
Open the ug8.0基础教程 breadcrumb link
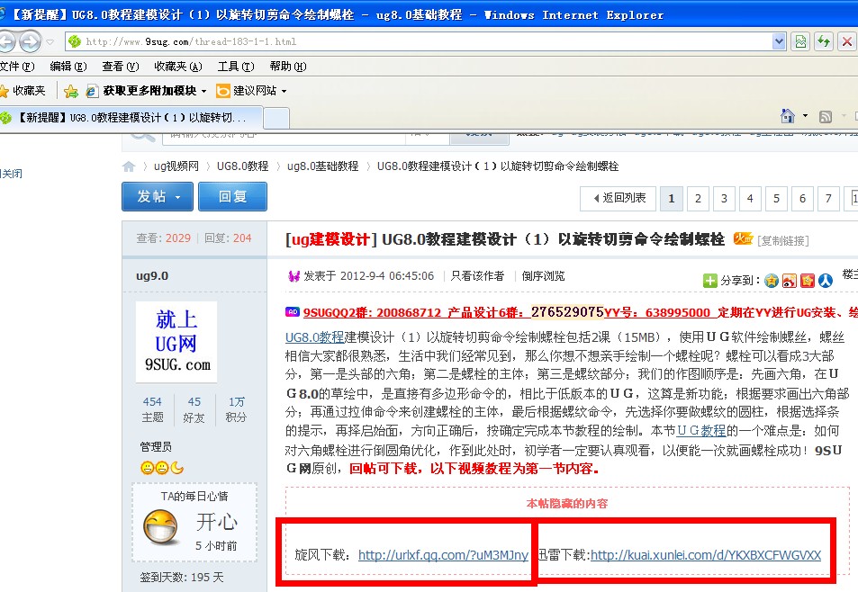tap(323, 166)
